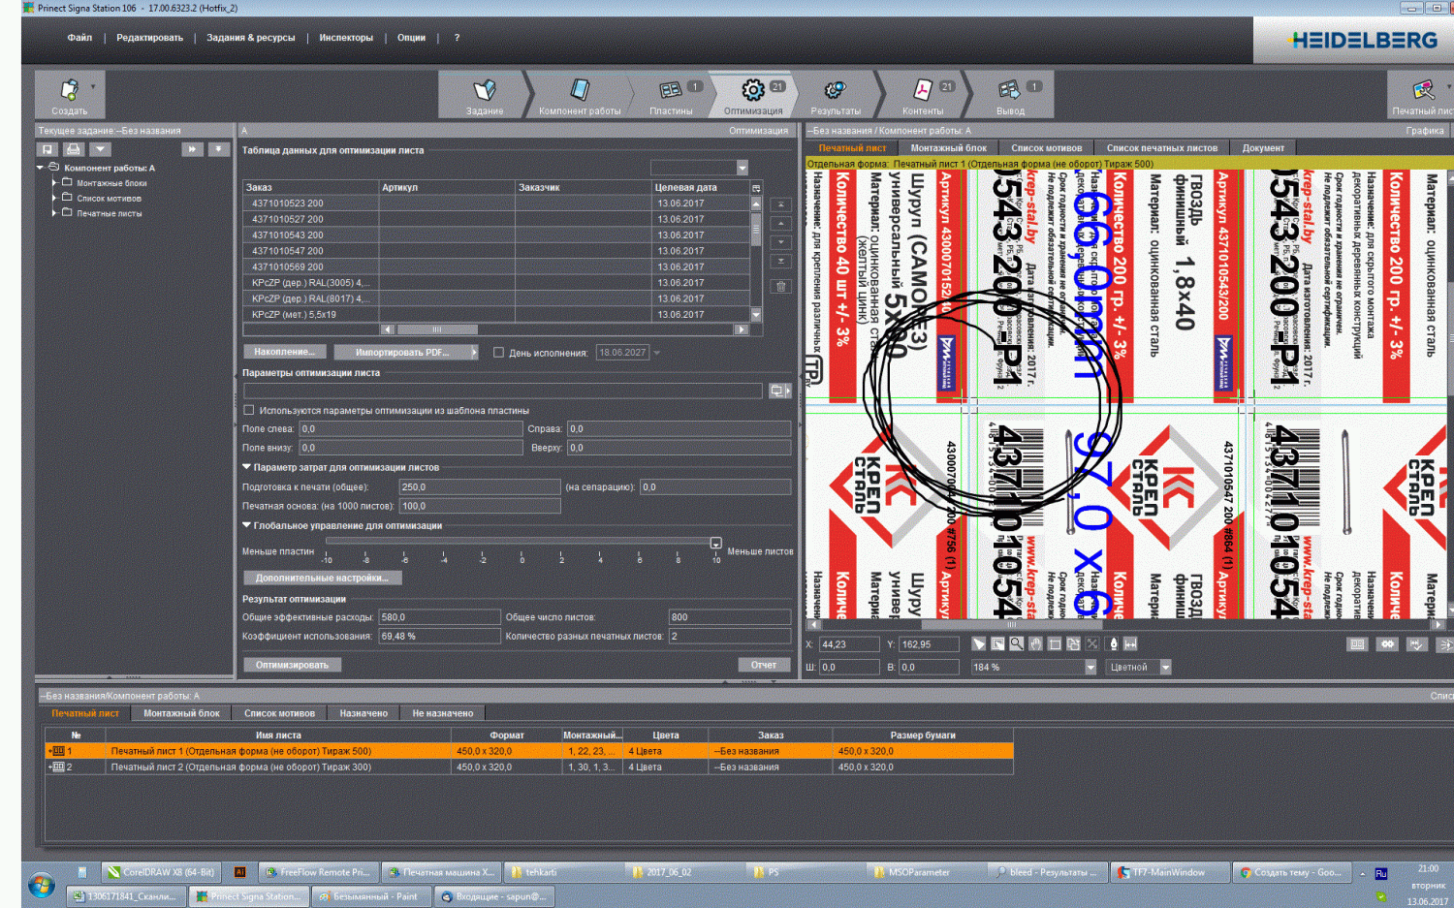
Task: Click the save icon in browser panel
Action: (x=47, y=149)
